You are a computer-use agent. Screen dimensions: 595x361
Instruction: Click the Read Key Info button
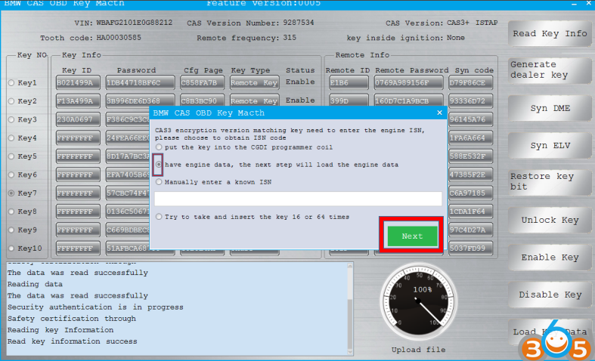click(x=549, y=33)
